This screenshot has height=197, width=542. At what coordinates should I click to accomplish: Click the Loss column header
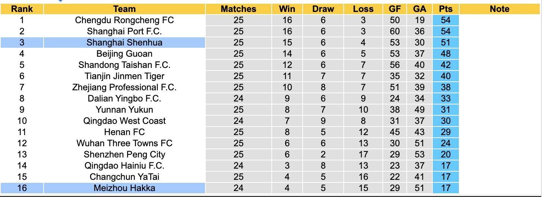click(x=363, y=9)
